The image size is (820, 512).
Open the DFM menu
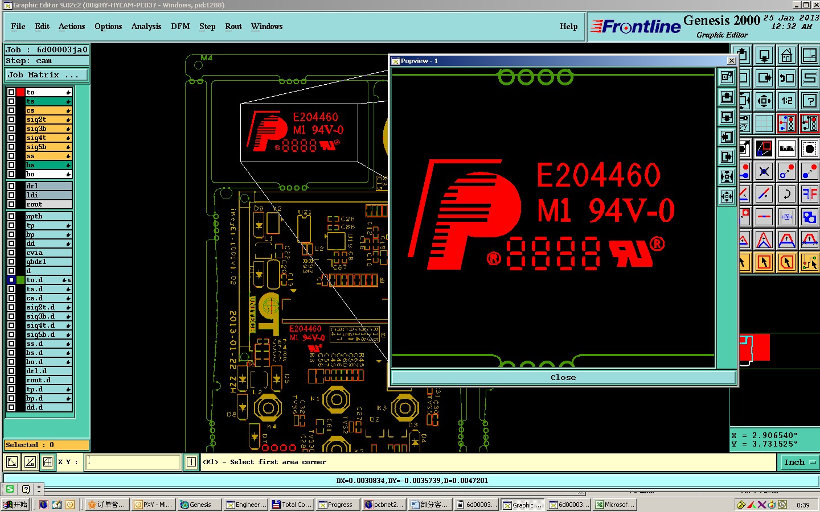point(181,26)
